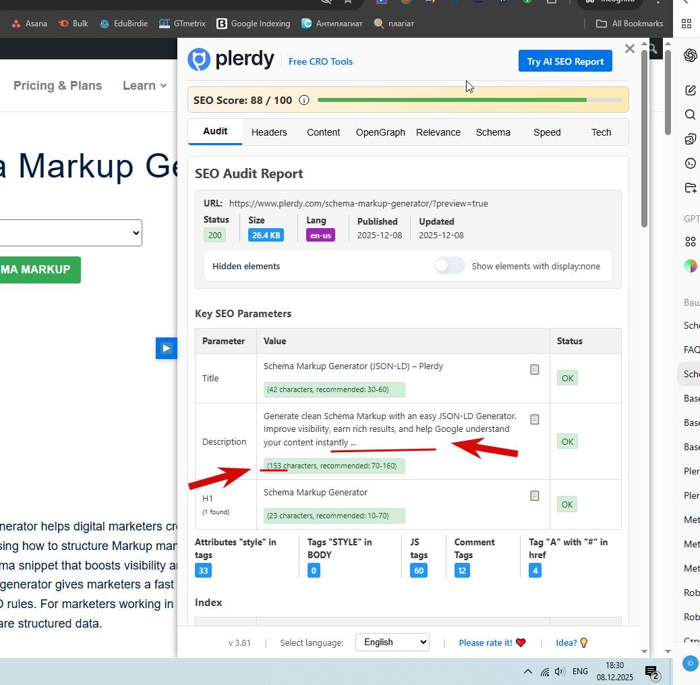Copy the H1 value to clipboard
Screen dimensions: 700x685
pyautogui.click(x=534, y=495)
